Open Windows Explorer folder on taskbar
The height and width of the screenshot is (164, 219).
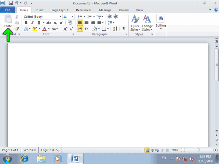(41, 159)
